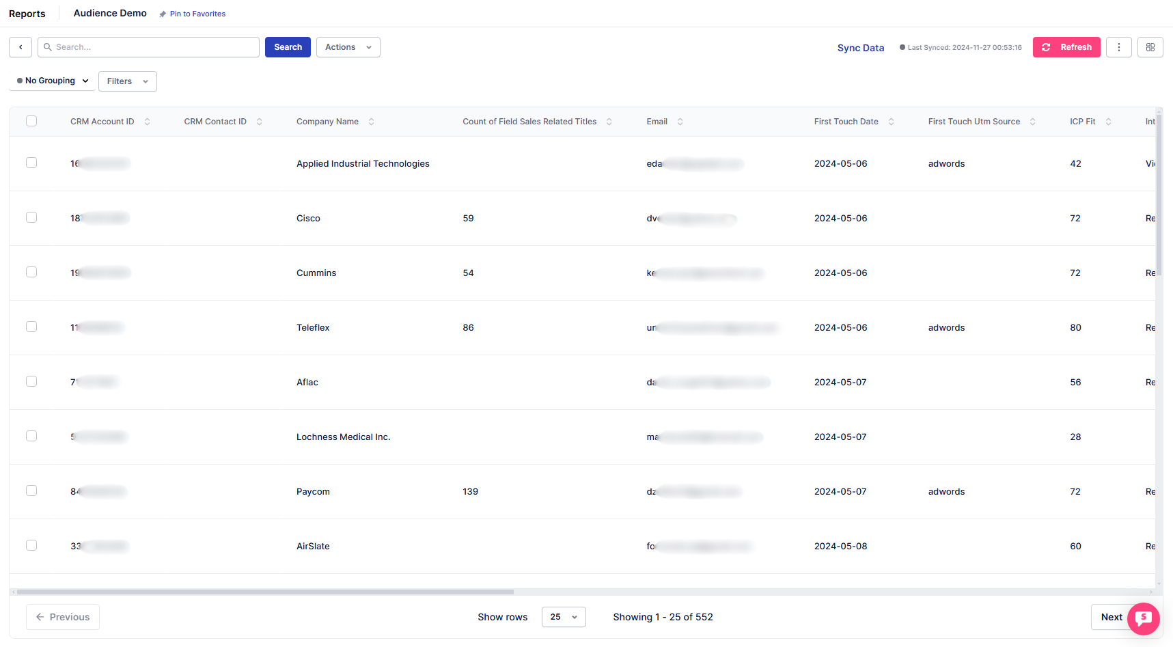Click the Cisco company name cell

[308, 219]
